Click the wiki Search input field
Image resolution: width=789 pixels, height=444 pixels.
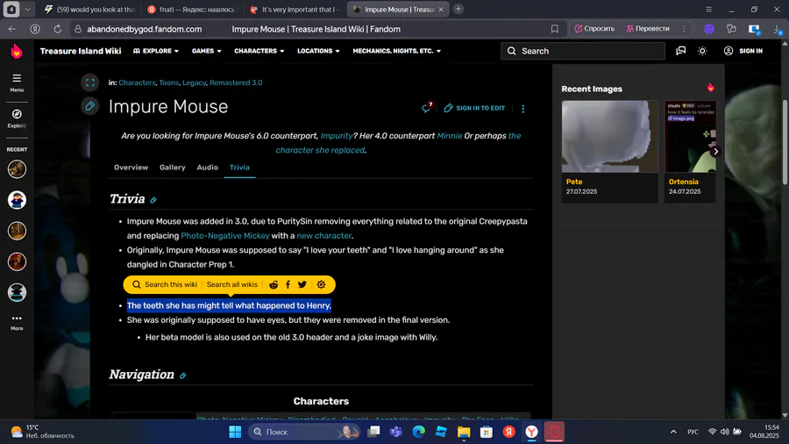pos(583,51)
